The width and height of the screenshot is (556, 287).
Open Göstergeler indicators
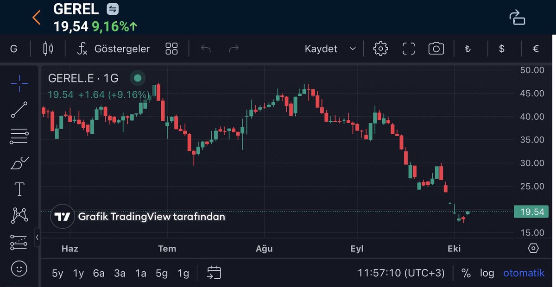[x=114, y=49]
